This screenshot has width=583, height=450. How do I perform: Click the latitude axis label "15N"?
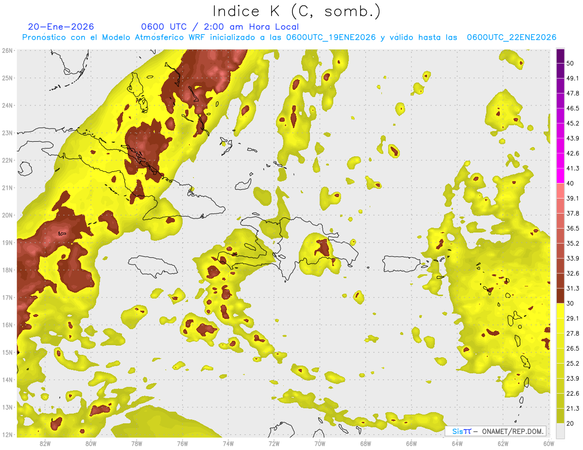coord(7,352)
